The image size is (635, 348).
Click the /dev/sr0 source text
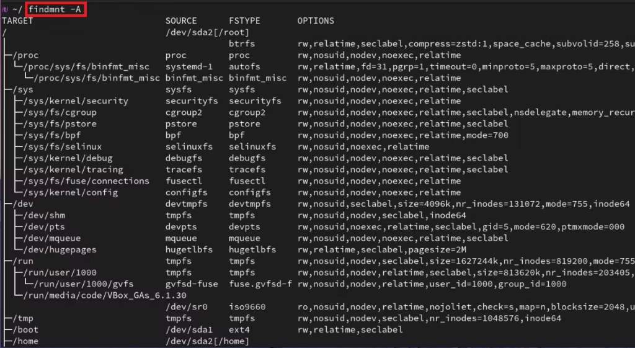(186, 306)
